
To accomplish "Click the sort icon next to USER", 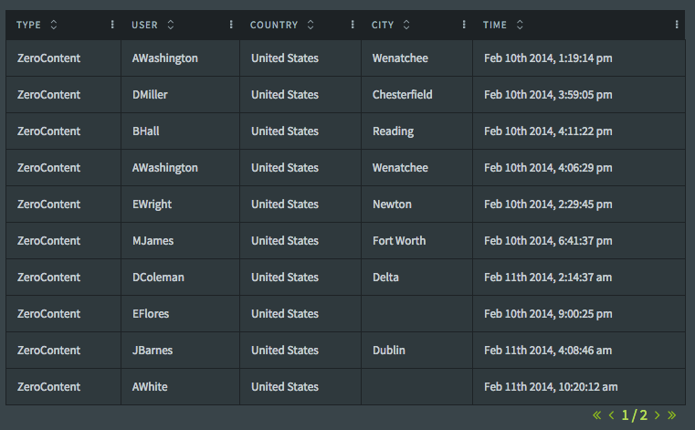I will pyautogui.click(x=171, y=25).
